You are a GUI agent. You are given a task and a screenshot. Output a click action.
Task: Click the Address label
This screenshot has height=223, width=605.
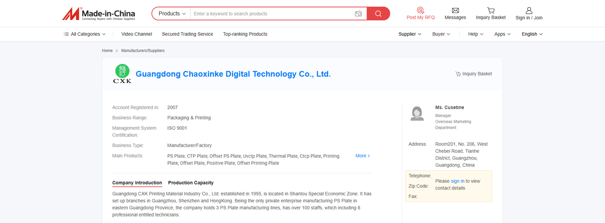pos(417,144)
